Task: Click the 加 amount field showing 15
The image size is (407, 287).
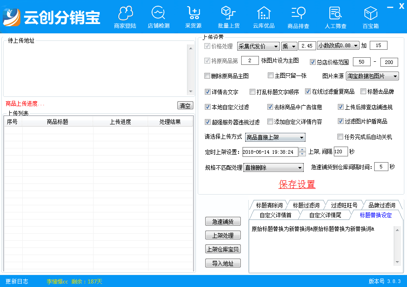Action: click(379, 45)
